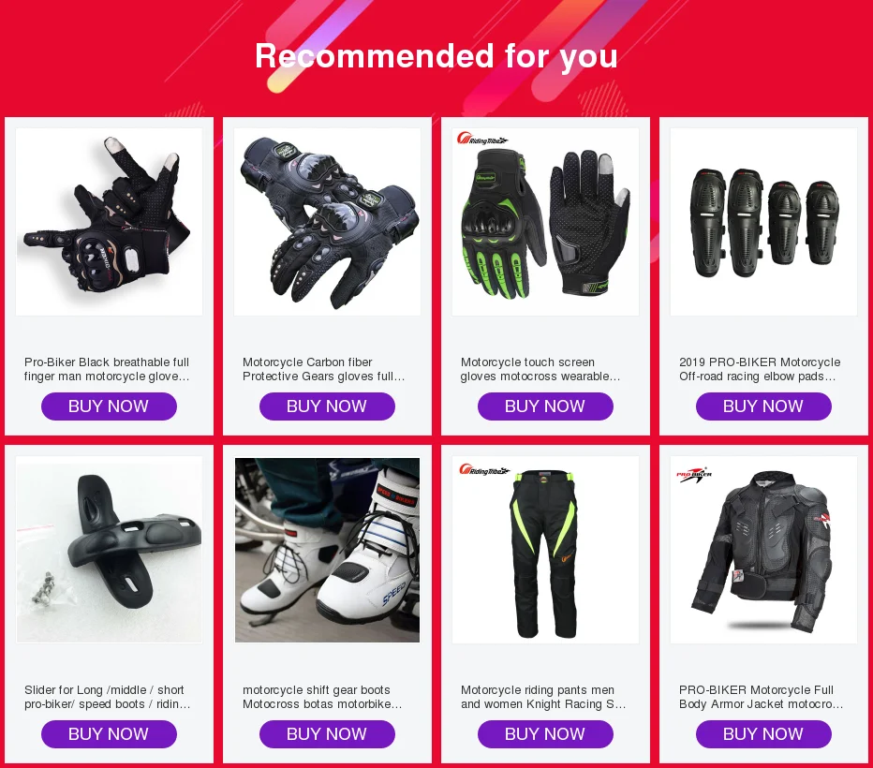
Task: Buy the off-road racing elbow pads now
Action: pos(764,406)
